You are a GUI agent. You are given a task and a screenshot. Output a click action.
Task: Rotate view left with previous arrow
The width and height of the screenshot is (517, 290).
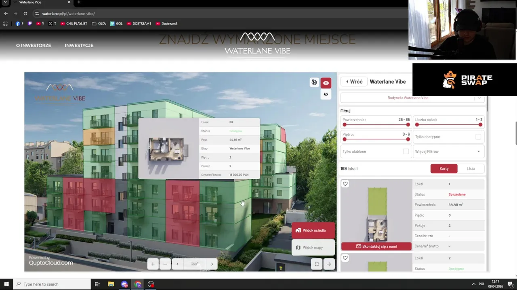click(177, 264)
